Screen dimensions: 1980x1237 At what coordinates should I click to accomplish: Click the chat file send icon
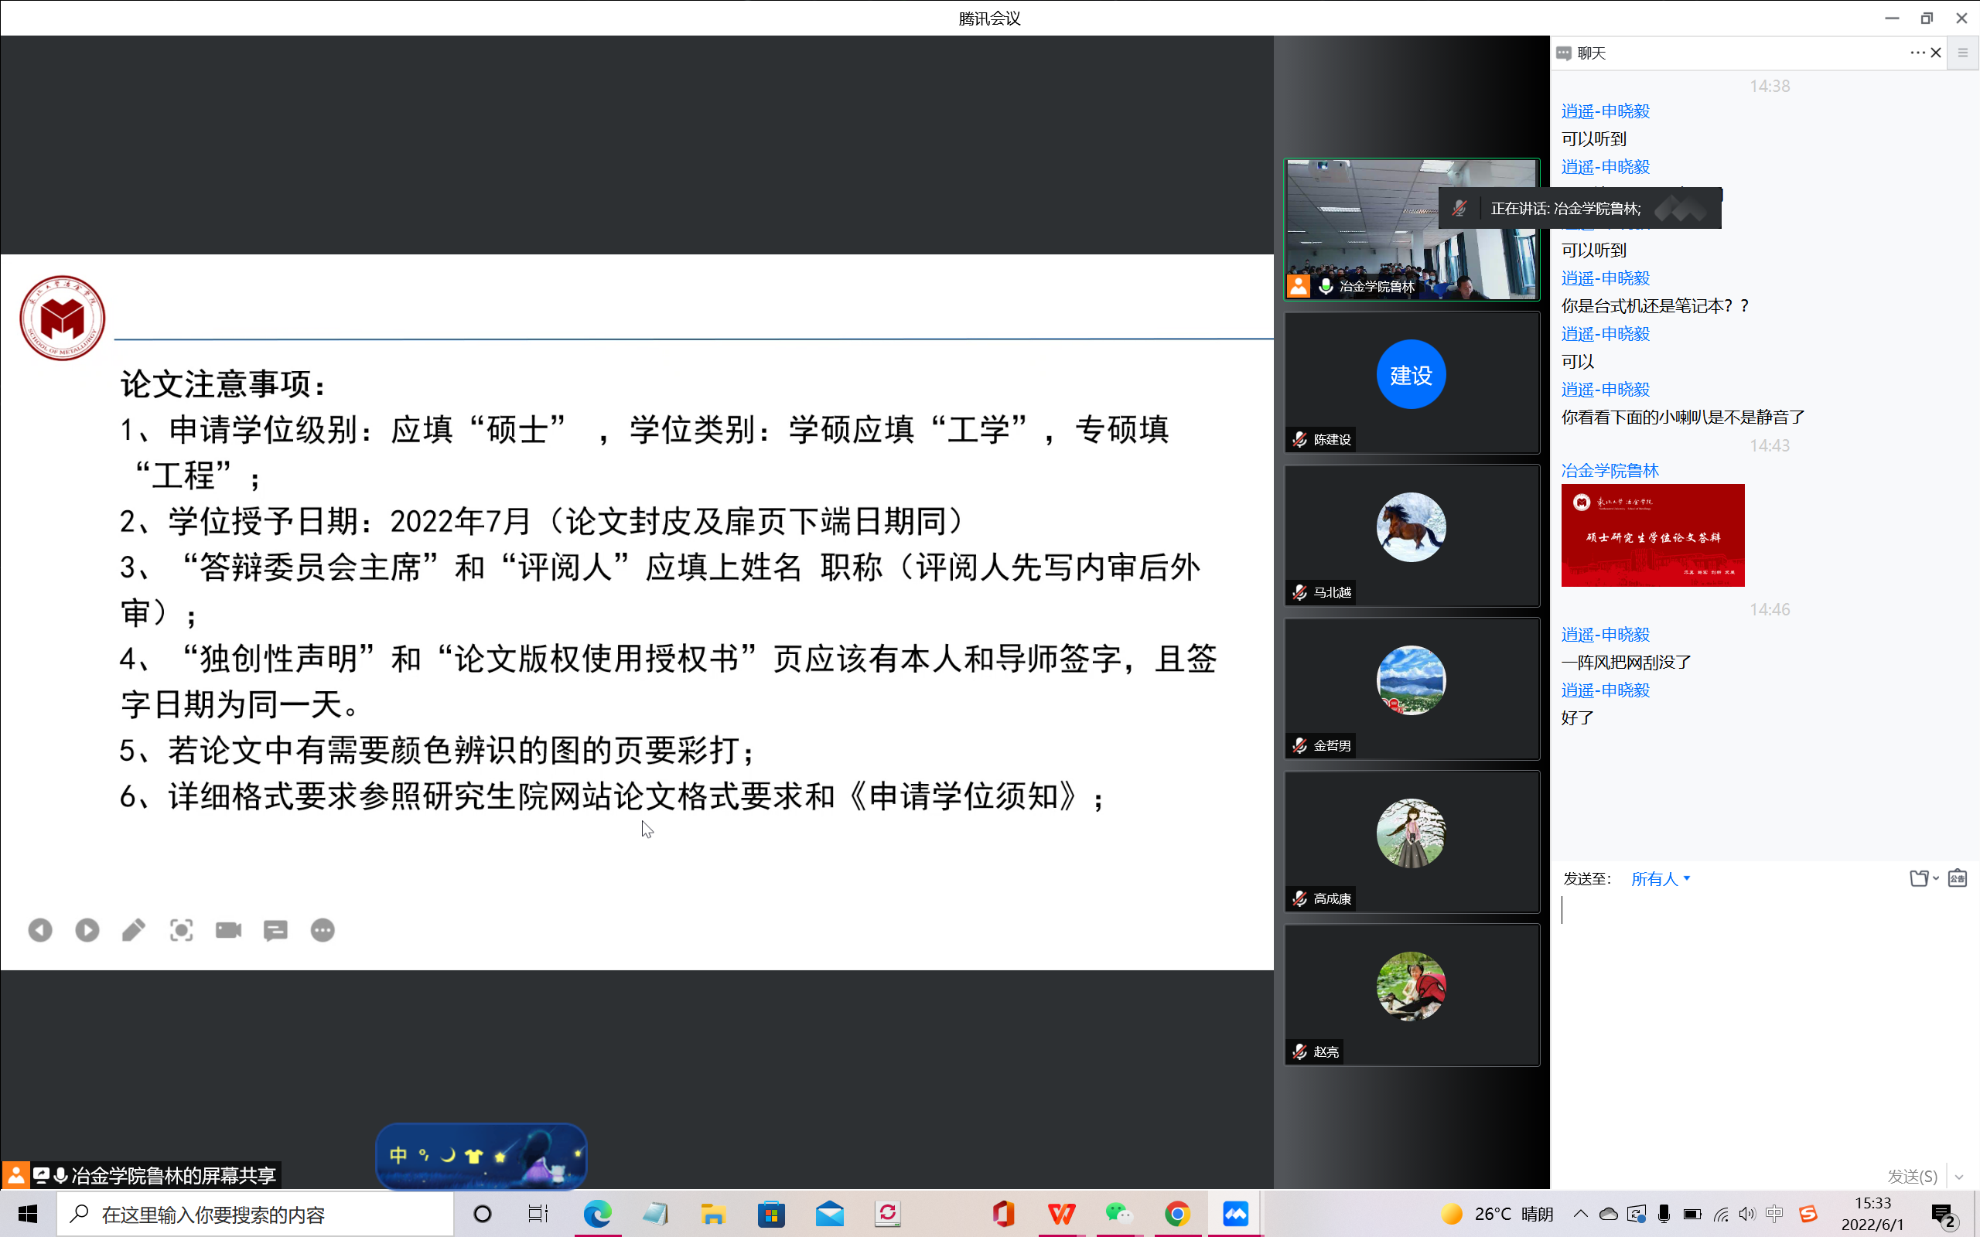[1919, 879]
